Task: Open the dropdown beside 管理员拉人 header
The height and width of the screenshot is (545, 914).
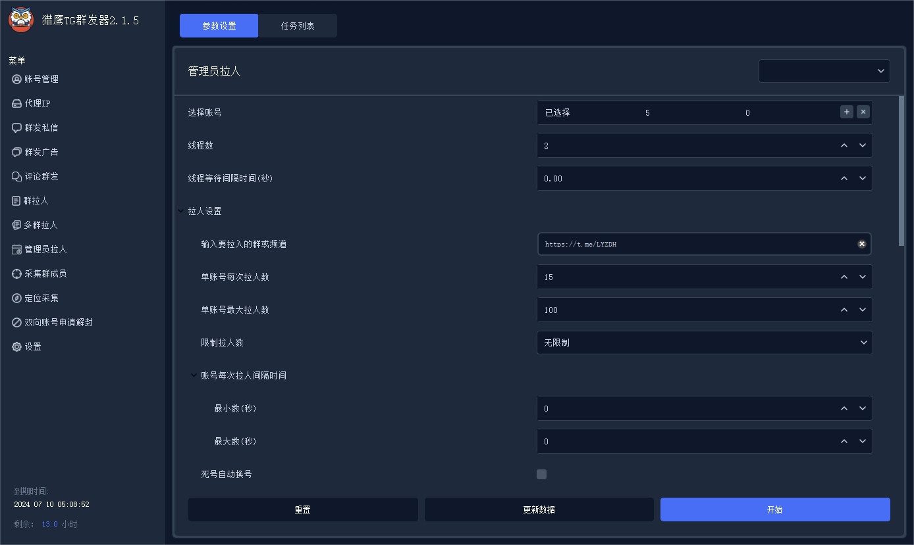Action: pyautogui.click(x=824, y=71)
